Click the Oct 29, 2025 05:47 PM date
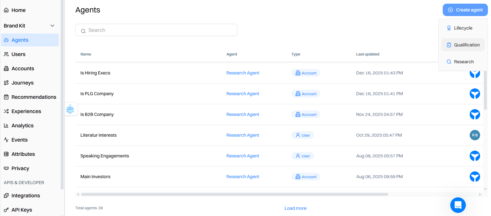Viewport: 491px width, 216px height. coord(379,135)
